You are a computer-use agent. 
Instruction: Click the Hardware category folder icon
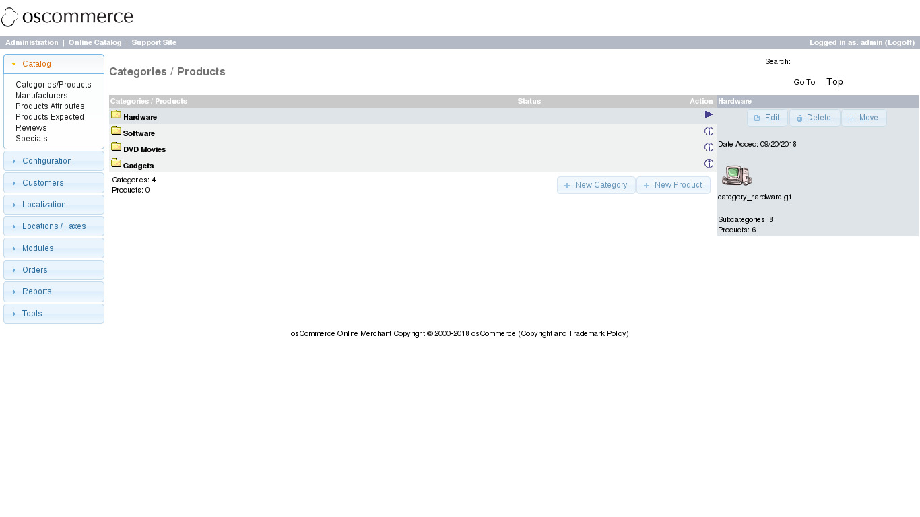[116, 115]
